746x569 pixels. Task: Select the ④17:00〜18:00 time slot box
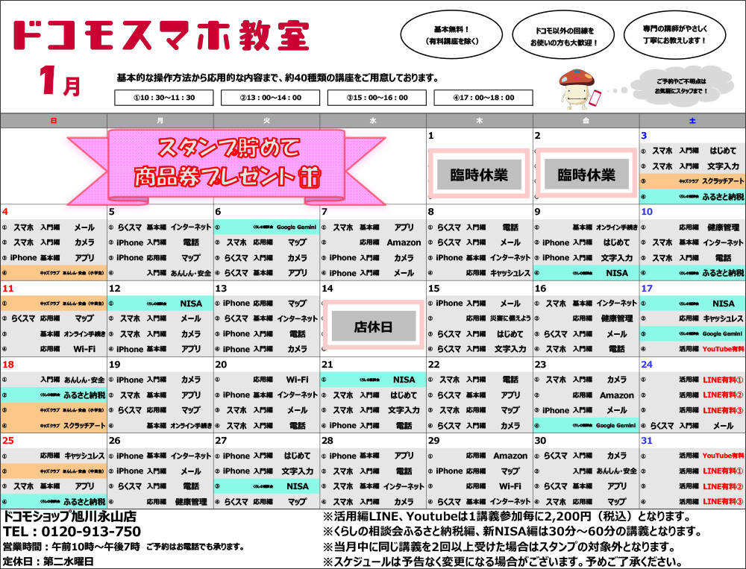483,97
